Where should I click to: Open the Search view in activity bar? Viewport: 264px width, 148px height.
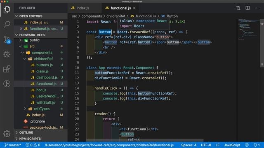(x=7, y=24)
